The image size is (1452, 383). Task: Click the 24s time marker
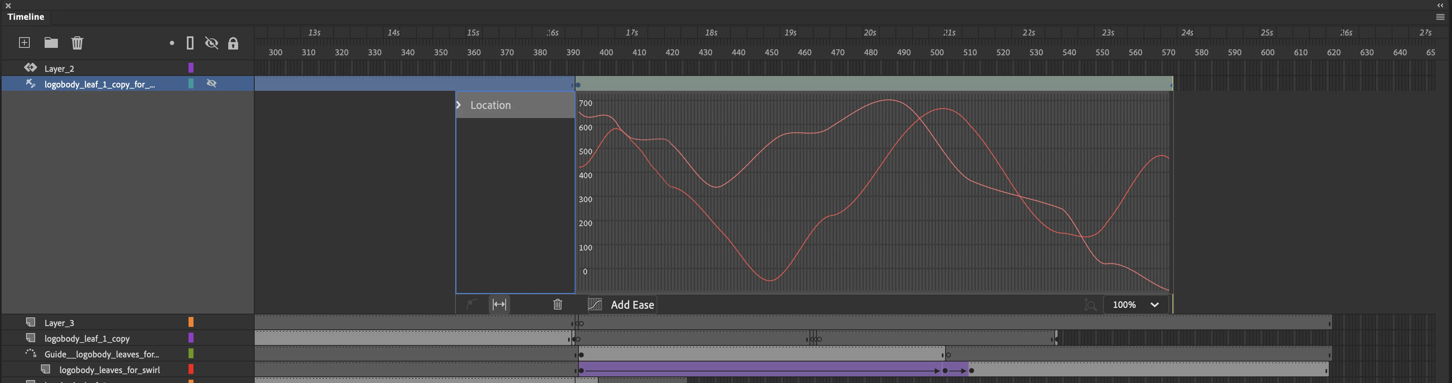pos(1188,33)
